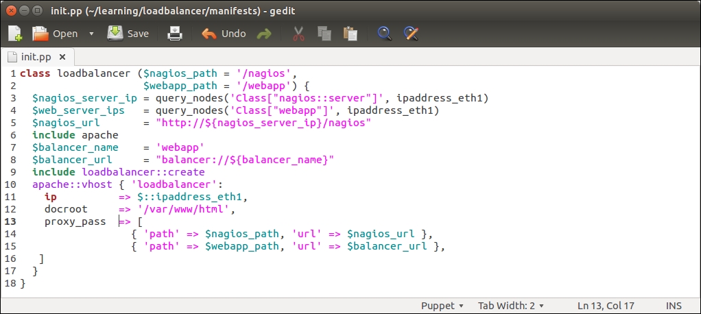Cut selection with scissors icon

(298, 34)
